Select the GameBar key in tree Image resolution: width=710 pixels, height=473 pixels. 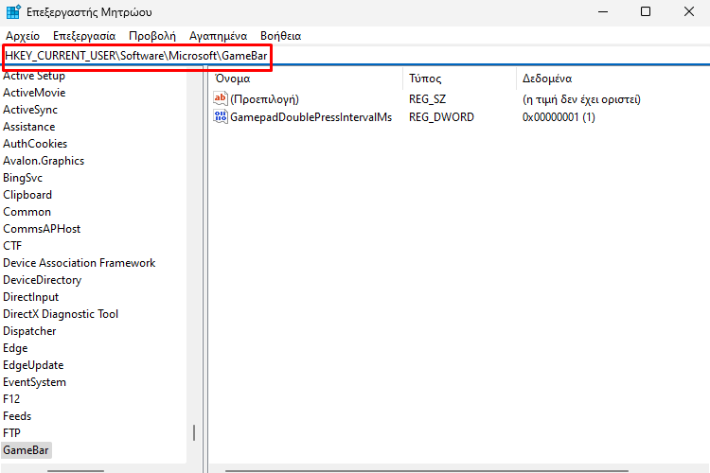point(27,450)
